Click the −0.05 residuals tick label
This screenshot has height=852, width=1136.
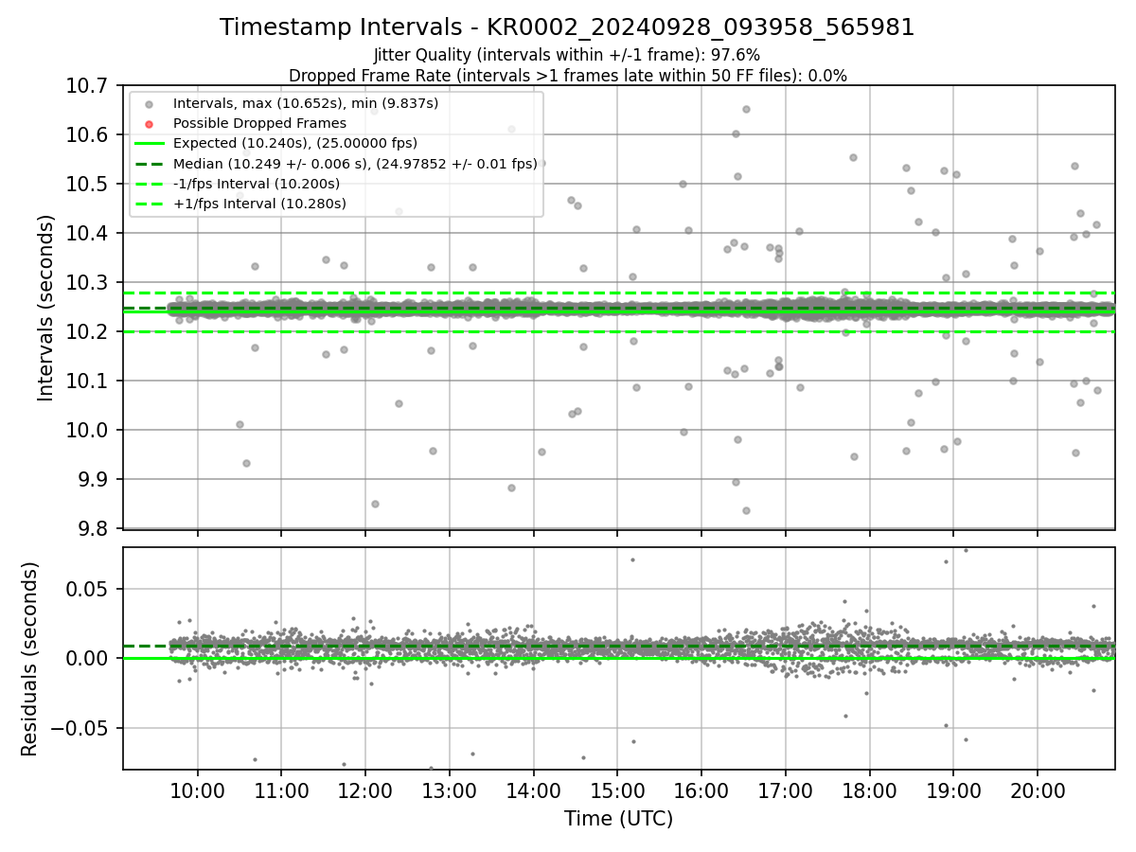pos(79,729)
